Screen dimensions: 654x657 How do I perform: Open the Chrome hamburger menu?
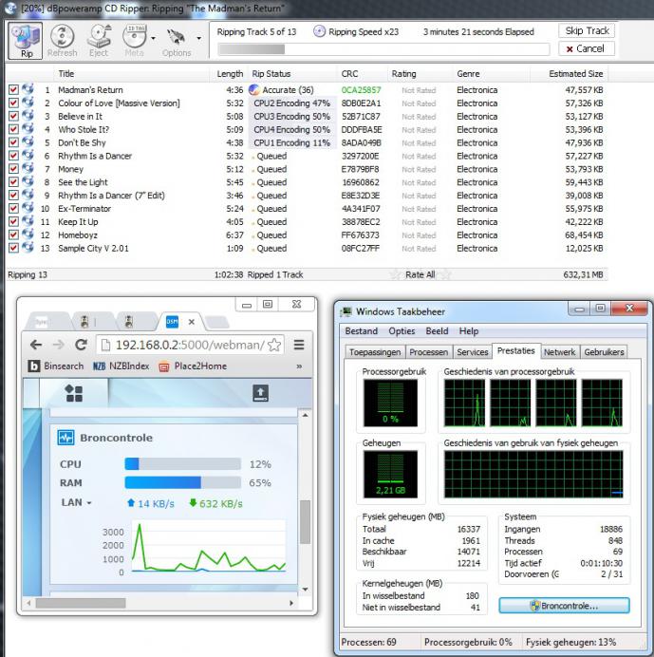click(x=299, y=345)
